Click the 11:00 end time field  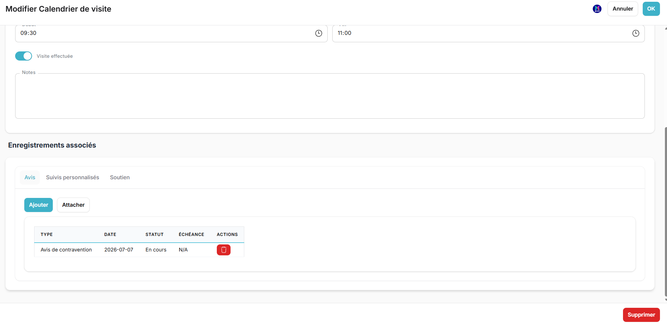[489, 33]
